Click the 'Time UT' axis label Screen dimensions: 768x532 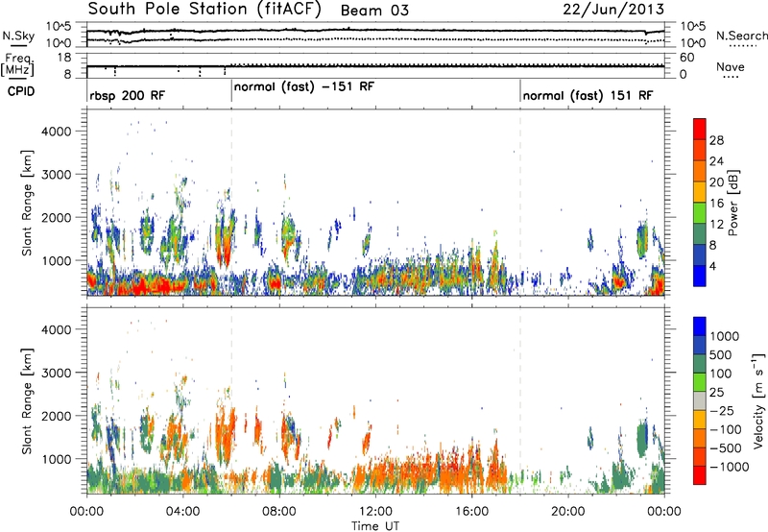point(375,525)
